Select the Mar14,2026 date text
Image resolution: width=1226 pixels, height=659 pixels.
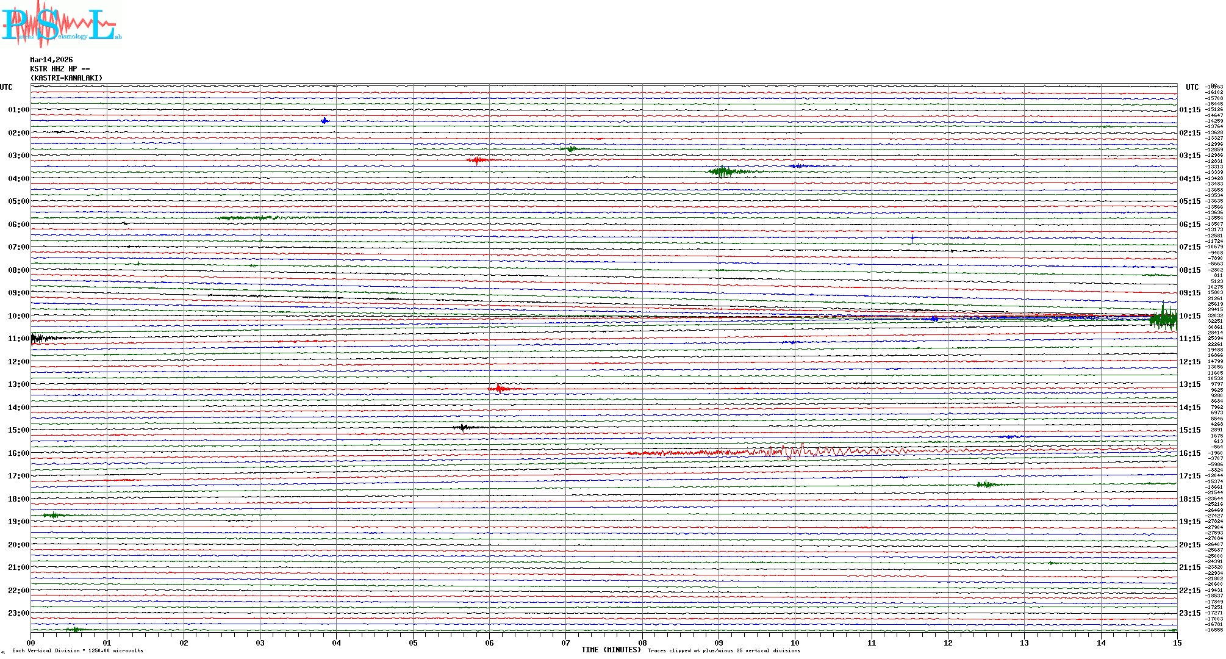(51, 60)
